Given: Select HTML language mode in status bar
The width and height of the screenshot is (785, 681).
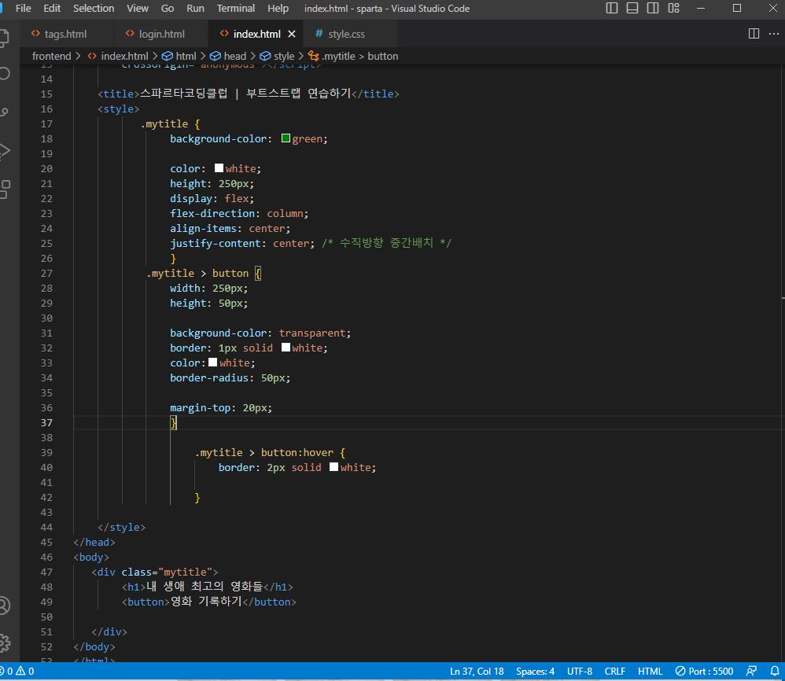Looking at the screenshot, I should pos(650,672).
